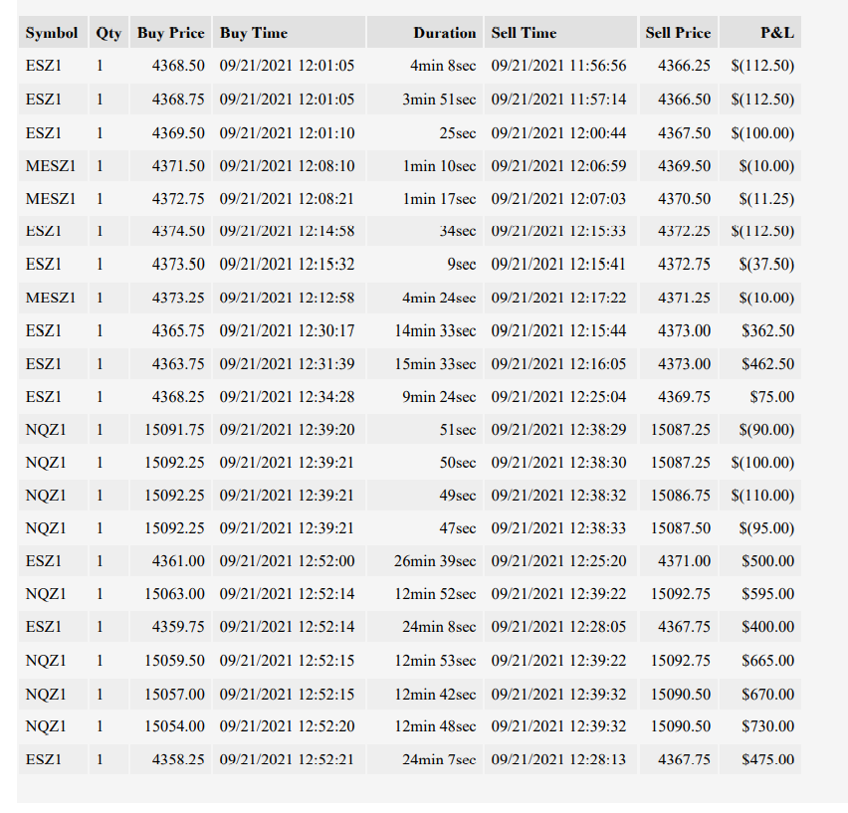Click the $730.00 P&L value
848x813 pixels.
pos(759,726)
